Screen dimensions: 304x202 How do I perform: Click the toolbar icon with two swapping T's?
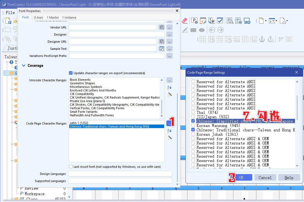click(x=211, y=21)
